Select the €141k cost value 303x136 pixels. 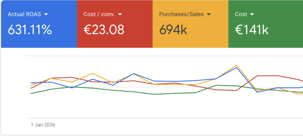(x=252, y=30)
